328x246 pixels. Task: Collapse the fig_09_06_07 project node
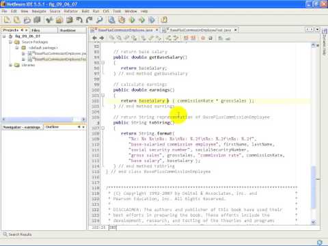[4, 36]
